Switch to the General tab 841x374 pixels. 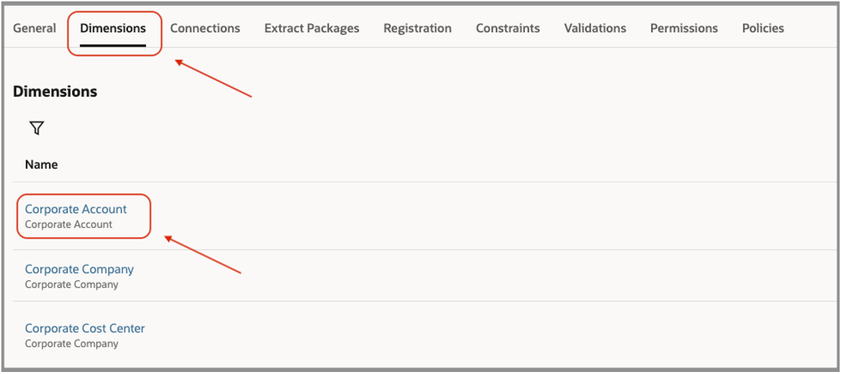[x=34, y=28]
